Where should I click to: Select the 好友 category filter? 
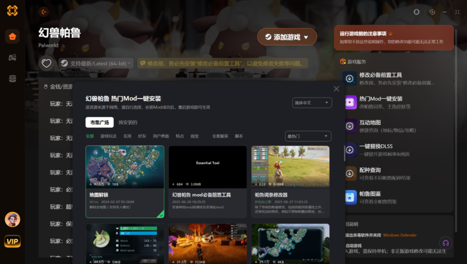(x=142, y=136)
